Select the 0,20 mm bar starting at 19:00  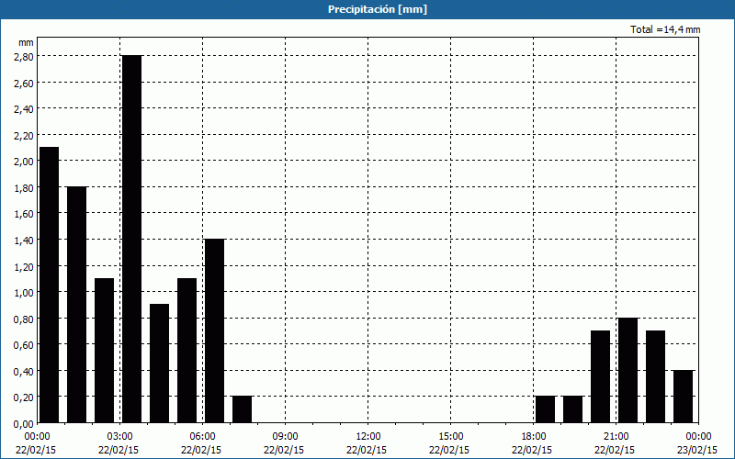(572, 409)
